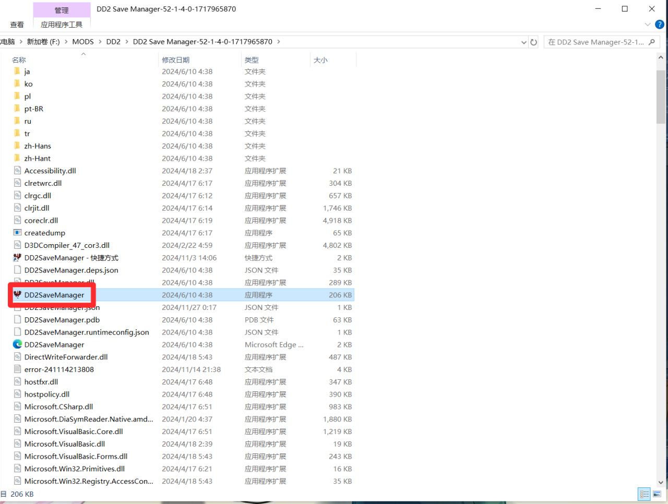Viewport: 668px width, 504px height.
Task: Select the DD2SaveManager shortcut icon
Action: [17, 258]
